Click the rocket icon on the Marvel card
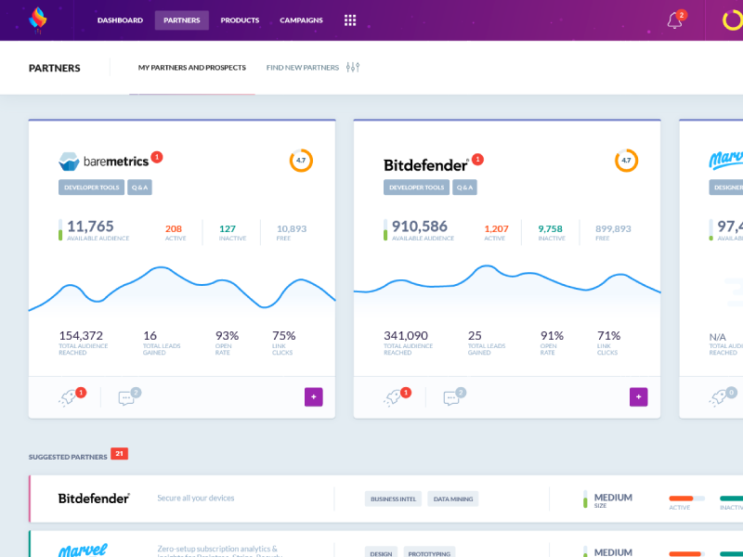The height and width of the screenshot is (557, 743). [718, 398]
